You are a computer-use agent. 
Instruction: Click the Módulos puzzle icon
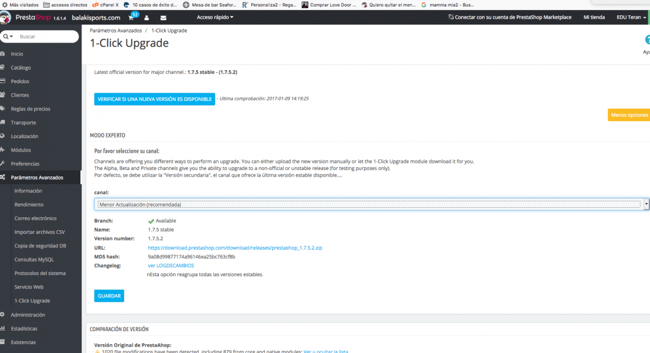point(2,149)
